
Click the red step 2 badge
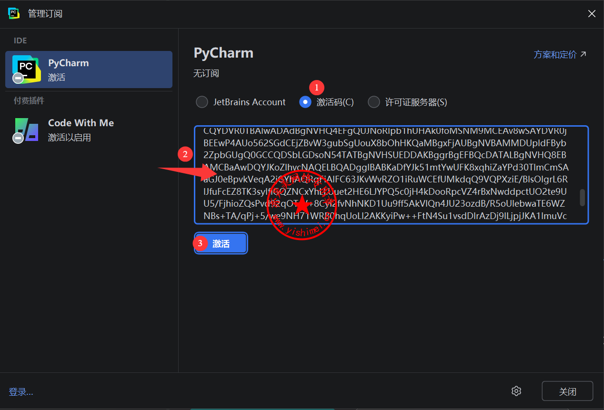tap(185, 154)
